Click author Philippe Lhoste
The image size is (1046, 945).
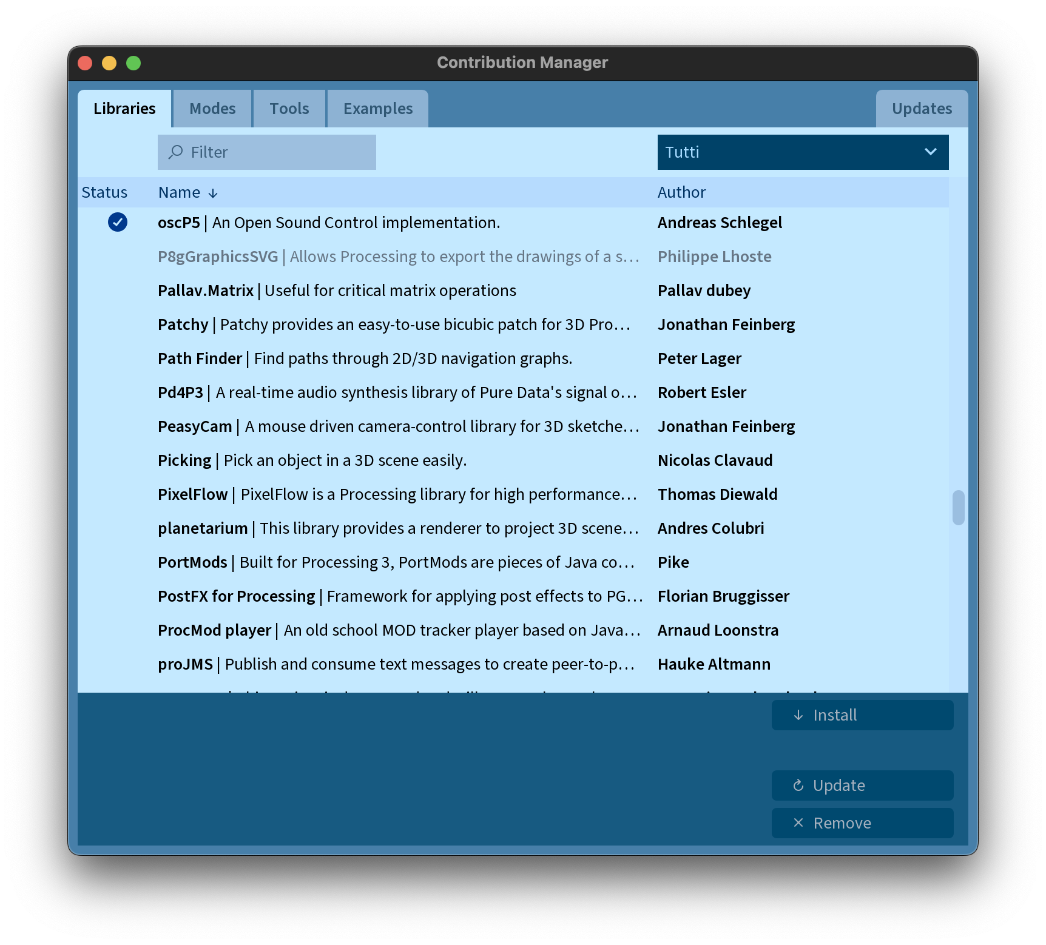click(714, 257)
